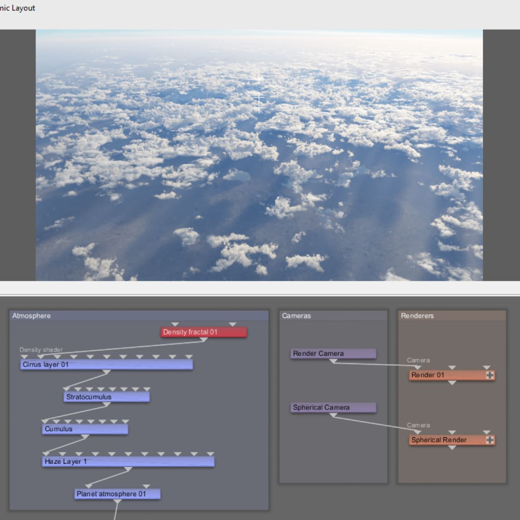Viewport: 520px width, 520px height.
Task: Select the Density fractal 01 node
Action: point(204,332)
